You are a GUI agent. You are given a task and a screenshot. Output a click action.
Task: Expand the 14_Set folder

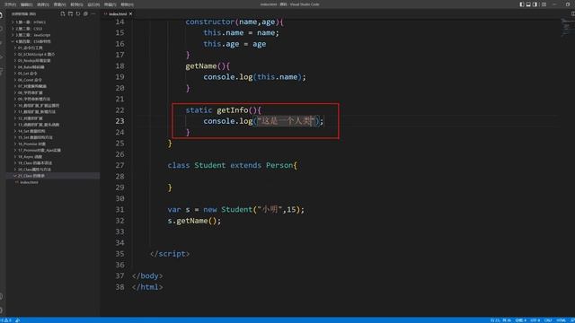pos(52,131)
